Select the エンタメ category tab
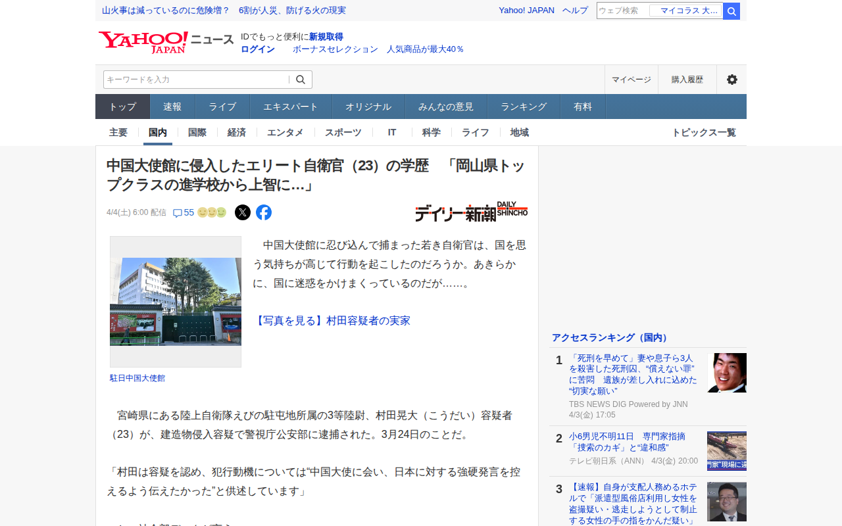This screenshot has height=526, width=842. (x=285, y=132)
